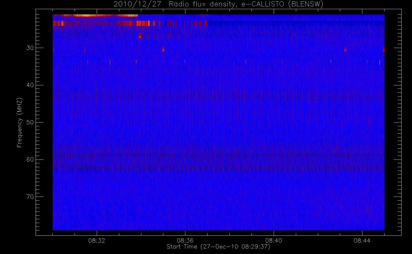Click the 30 frequency tick label
The height and width of the screenshot is (254, 412).
pyautogui.click(x=30, y=48)
